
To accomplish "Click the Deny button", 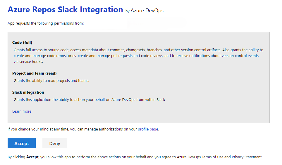I will (55, 143).
